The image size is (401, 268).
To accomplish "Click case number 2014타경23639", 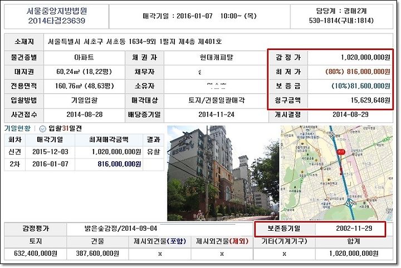I will (x=57, y=21).
